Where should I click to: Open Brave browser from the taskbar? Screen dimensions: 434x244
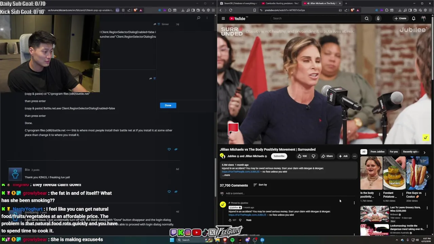(x=225, y=240)
